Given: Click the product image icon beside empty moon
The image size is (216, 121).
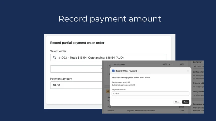Looking at the screenshot, I should pos(110,66).
